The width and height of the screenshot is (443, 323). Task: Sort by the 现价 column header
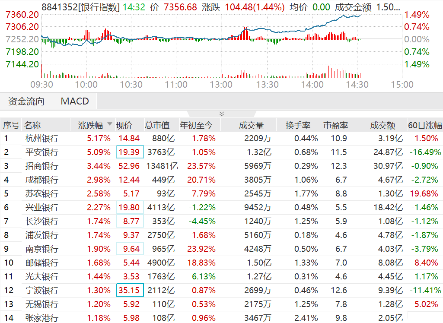(124, 125)
